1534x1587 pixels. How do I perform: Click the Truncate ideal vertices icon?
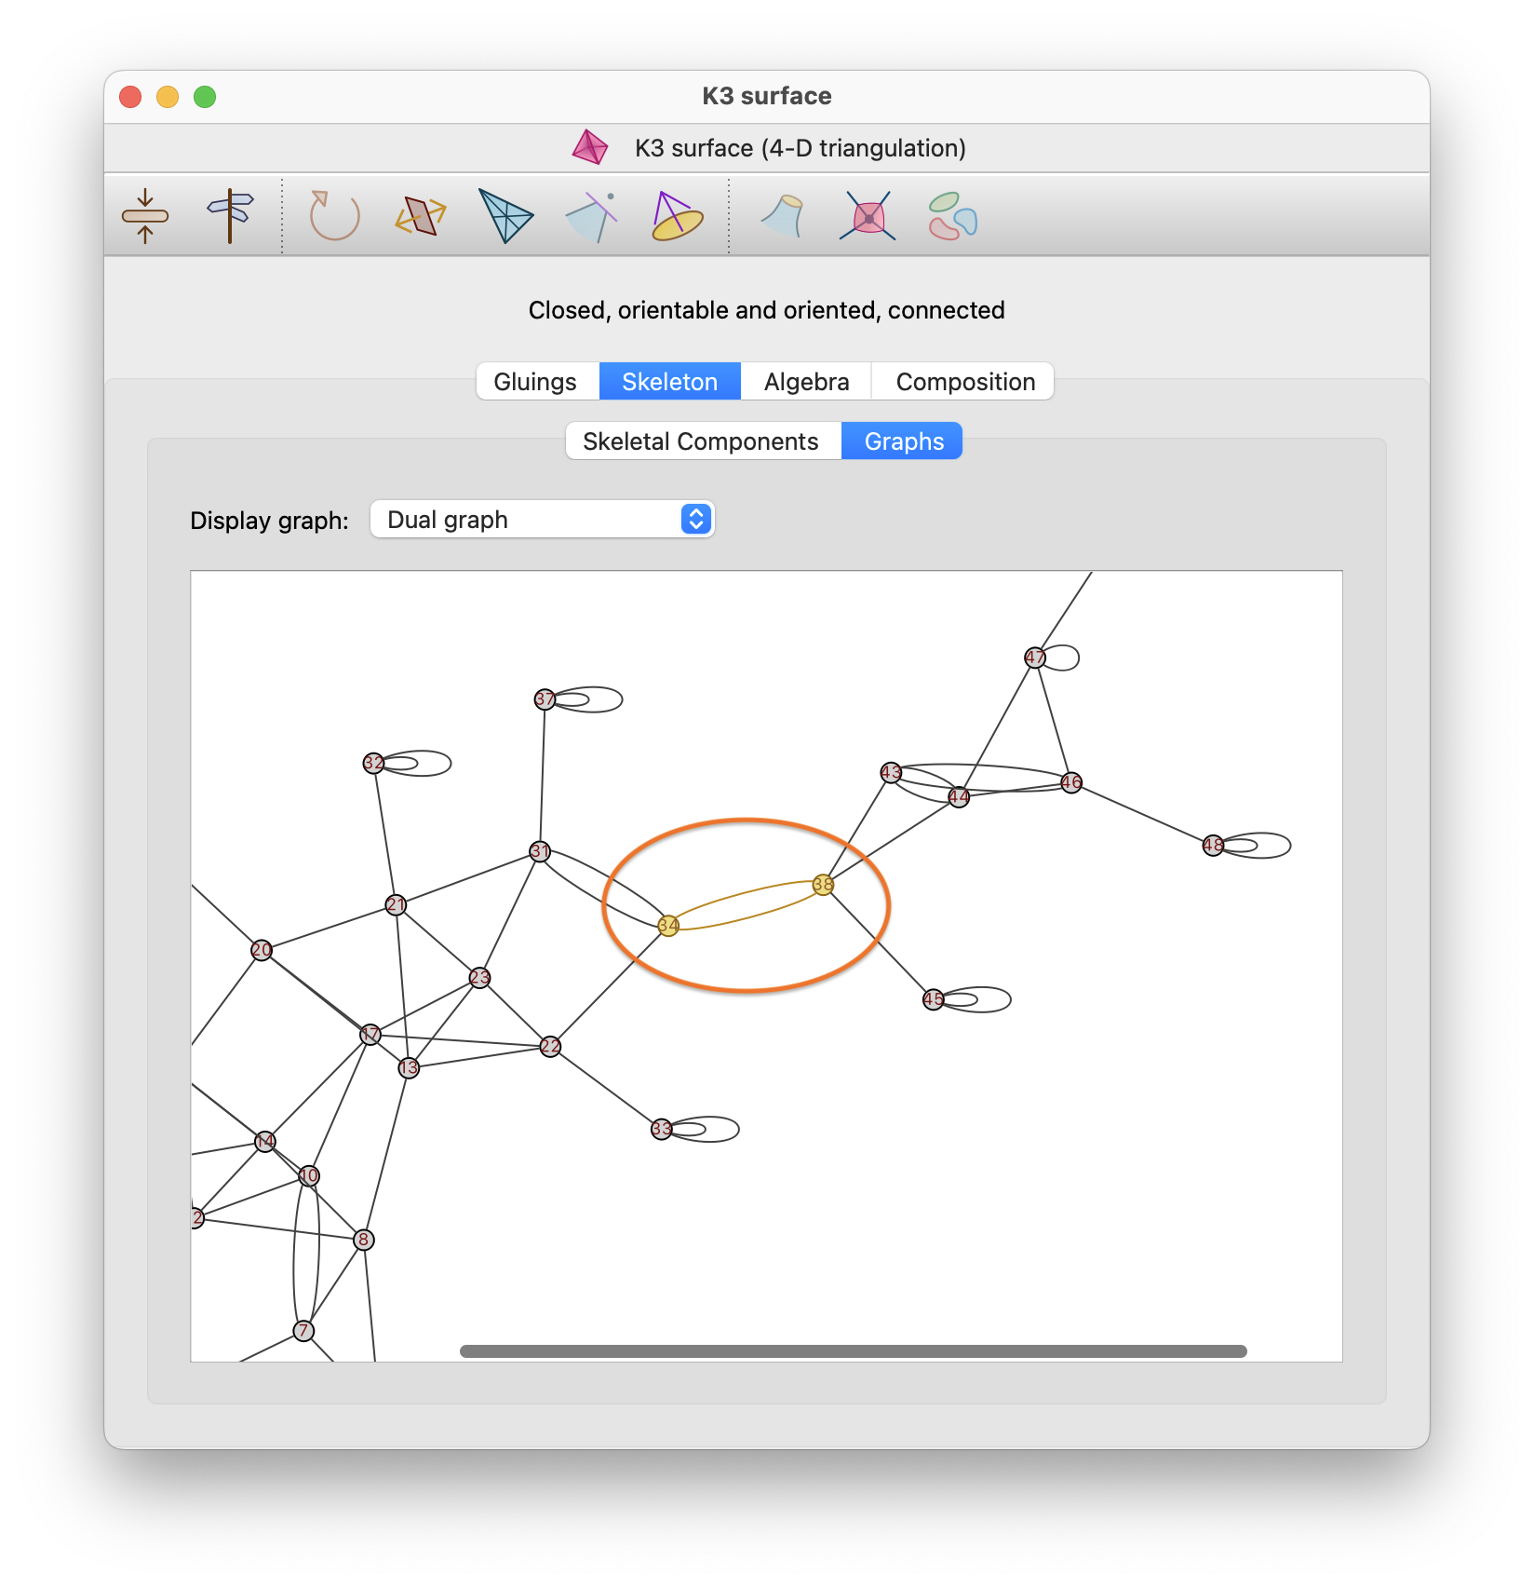[592, 216]
